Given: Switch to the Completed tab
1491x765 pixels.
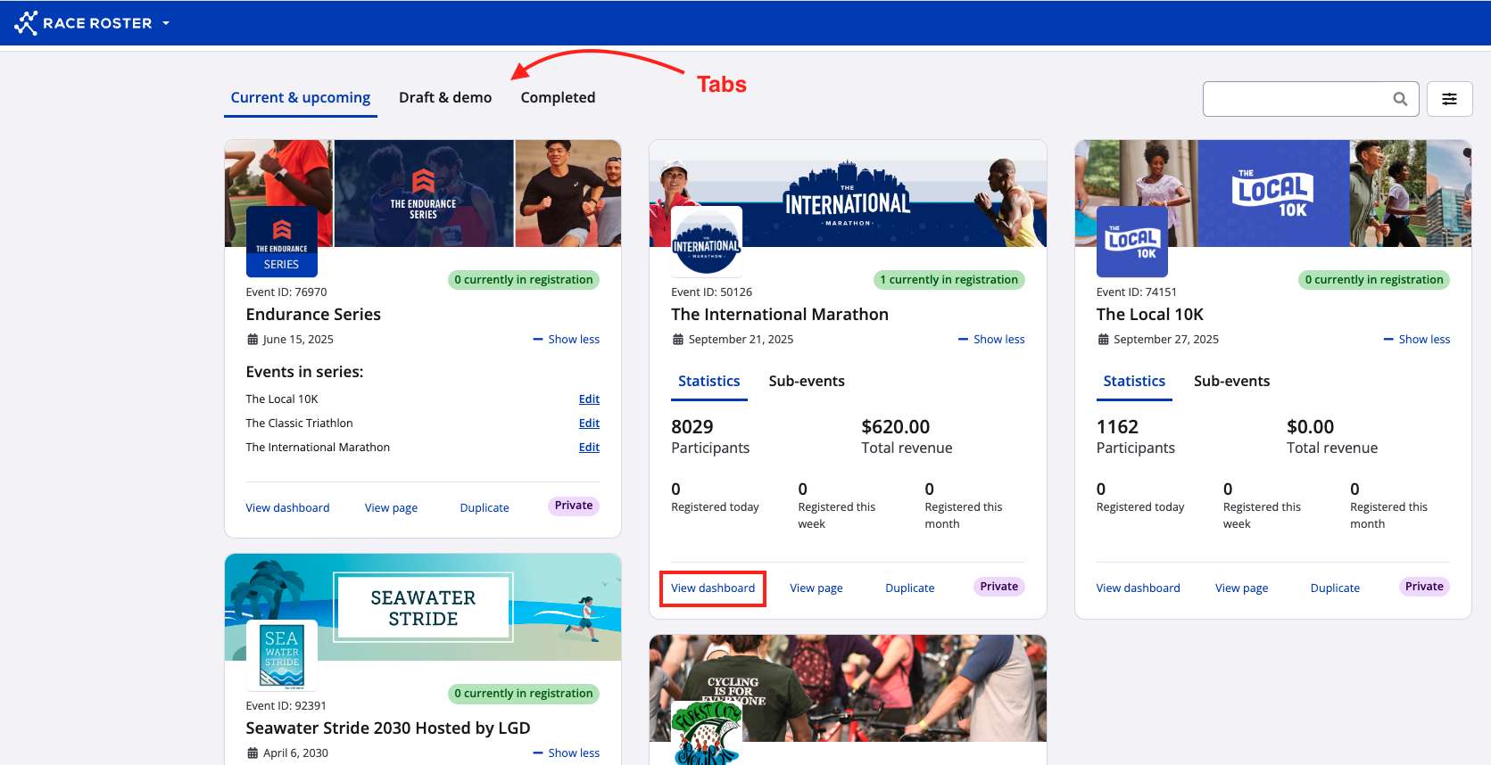Looking at the screenshot, I should click(x=558, y=98).
